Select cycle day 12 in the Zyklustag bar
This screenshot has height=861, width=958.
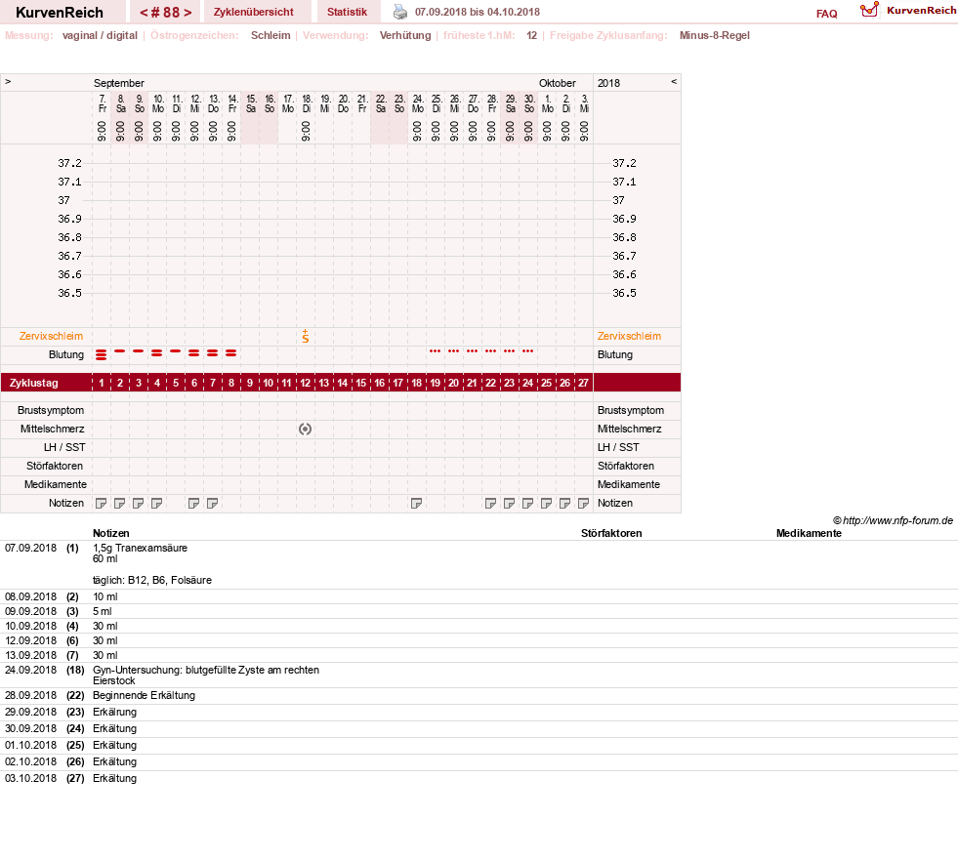(306, 383)
